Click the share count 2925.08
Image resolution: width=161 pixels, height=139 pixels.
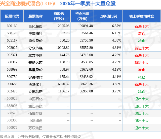[64, 26]
